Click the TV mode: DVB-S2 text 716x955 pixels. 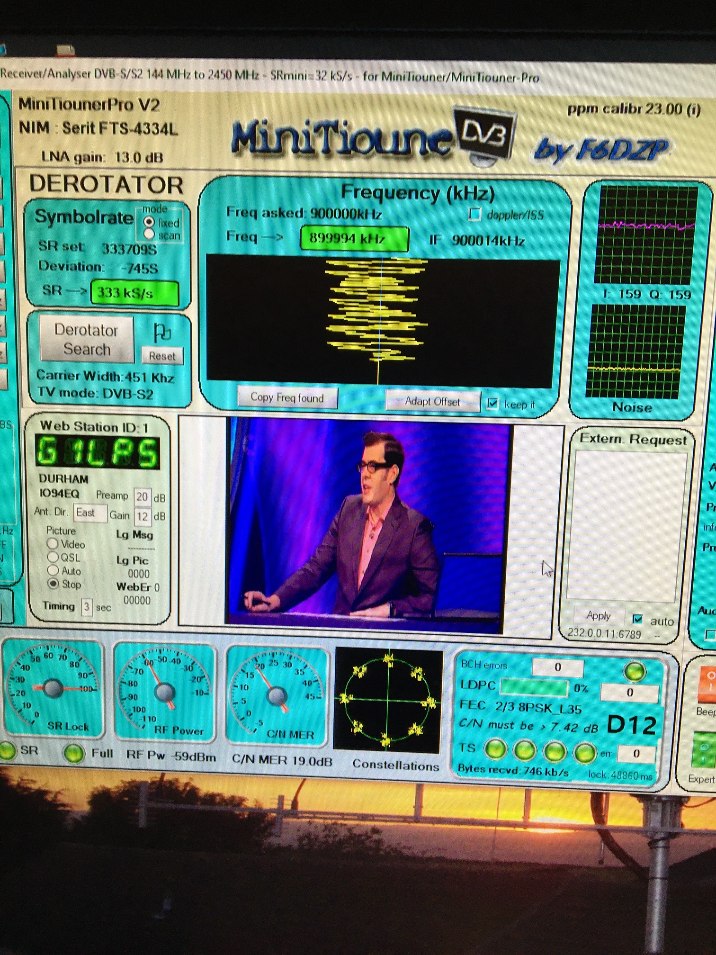tap(95, 393)
